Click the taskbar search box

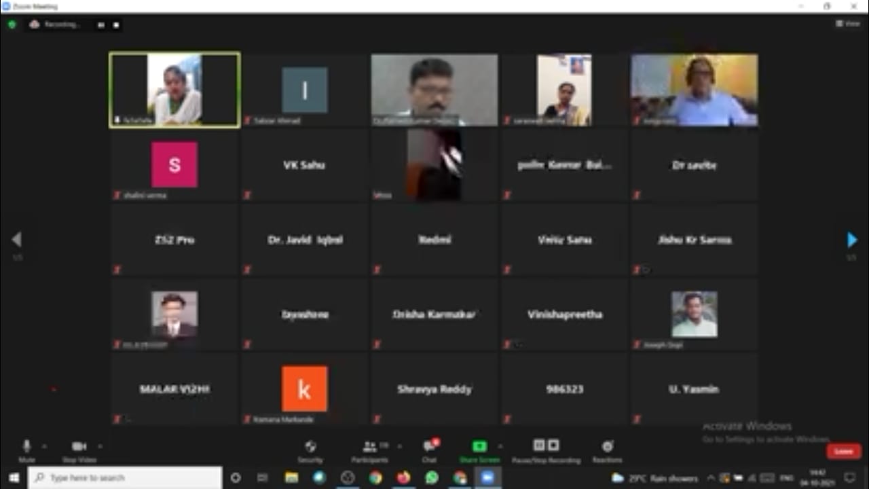(x=125, y=477)
